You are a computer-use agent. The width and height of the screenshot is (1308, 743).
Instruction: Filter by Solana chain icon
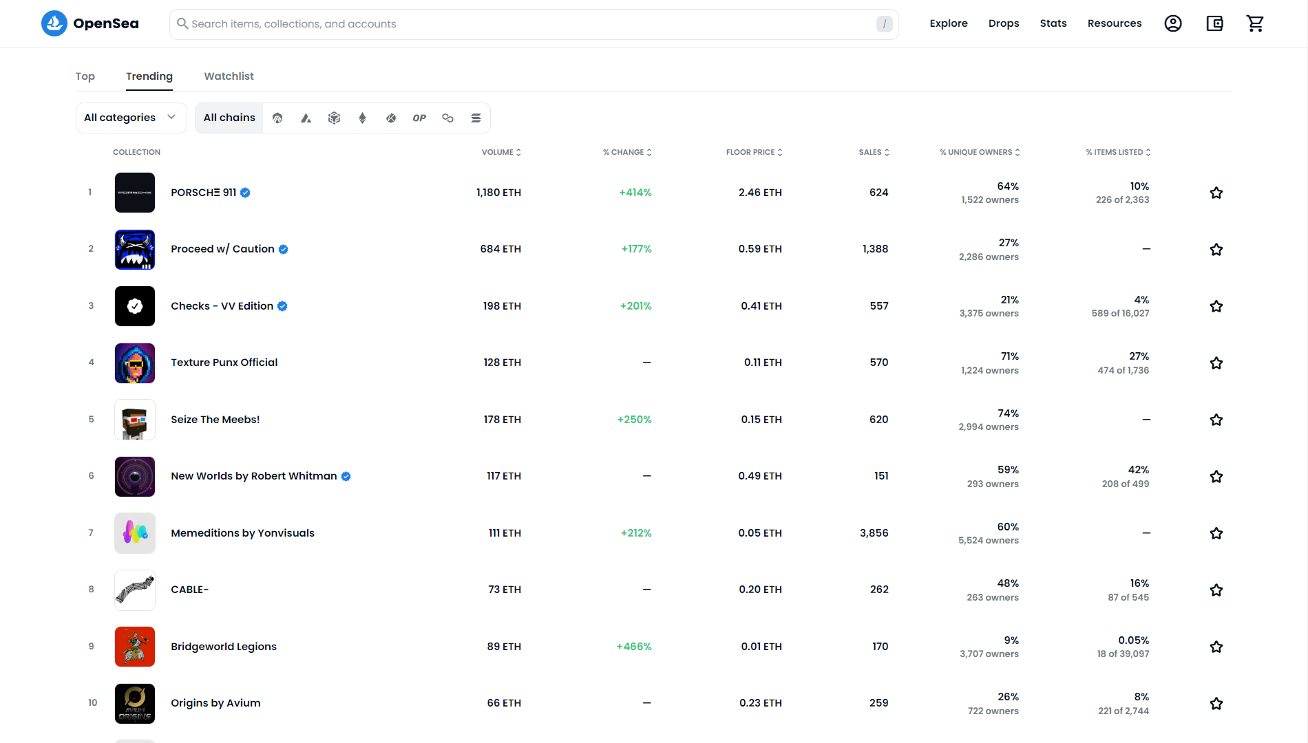click(476, 118)
